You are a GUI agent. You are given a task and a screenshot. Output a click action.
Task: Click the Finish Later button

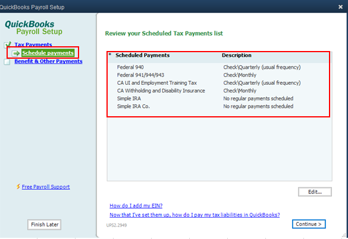[x=45, y=225]
